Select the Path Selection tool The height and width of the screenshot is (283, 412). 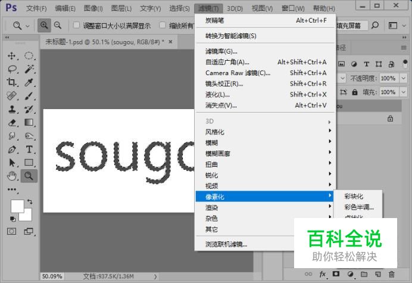point(12,163)
